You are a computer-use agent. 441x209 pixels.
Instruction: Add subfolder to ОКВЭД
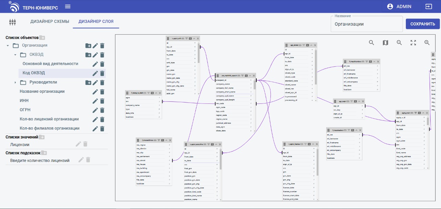point(88,55)
